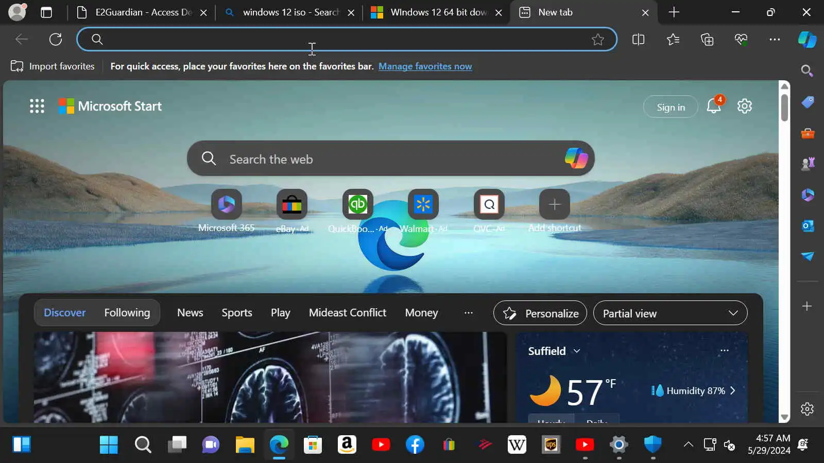Open sidebar Outlook icon
The height and width of the screenshot is (463, 824).
pos(808,225)
